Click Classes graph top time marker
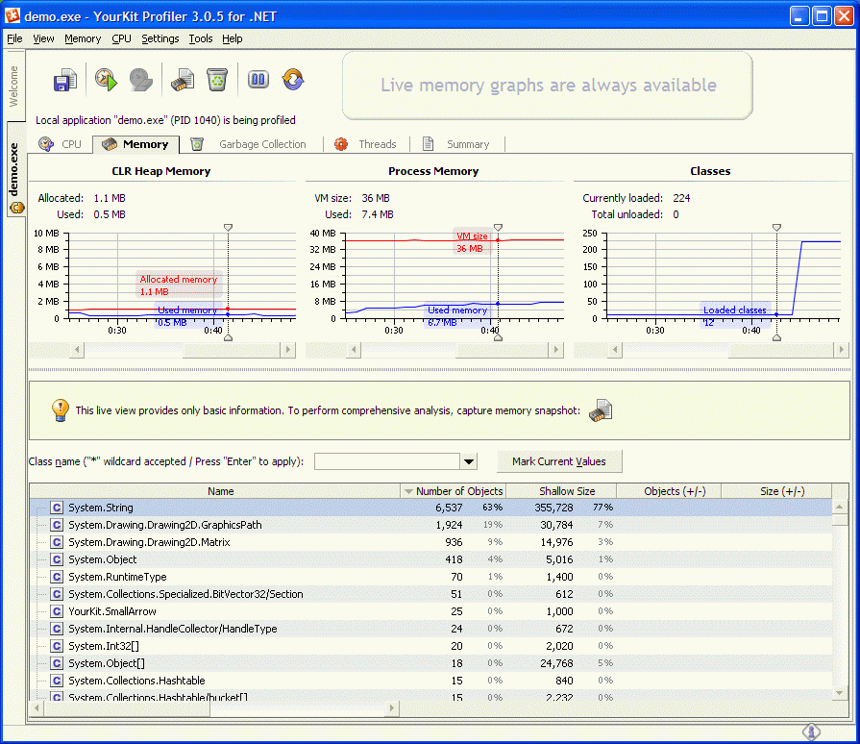Viewport: 860px width, 744px height. click(776, 227)
